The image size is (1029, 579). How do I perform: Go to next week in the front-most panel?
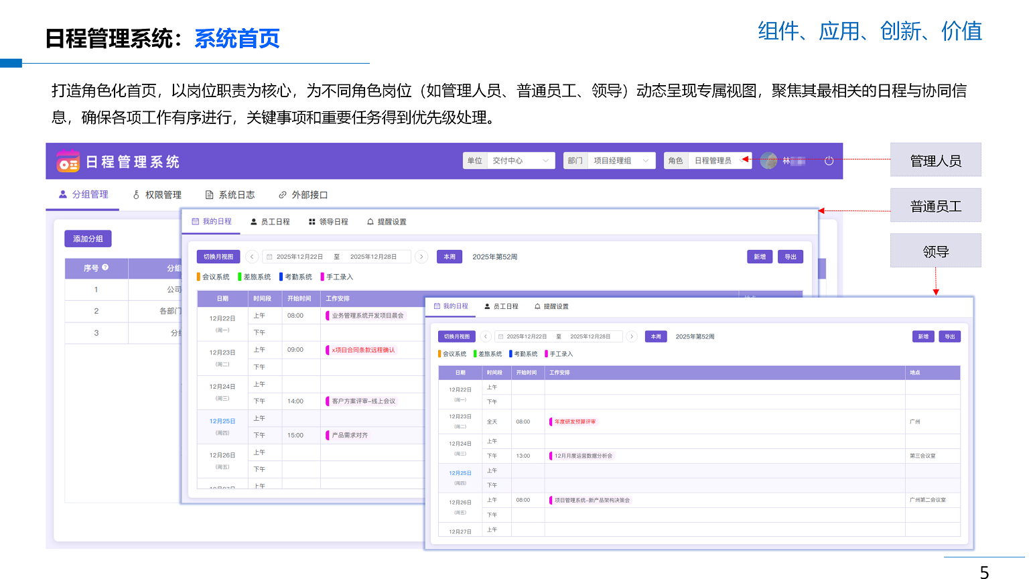632,336
